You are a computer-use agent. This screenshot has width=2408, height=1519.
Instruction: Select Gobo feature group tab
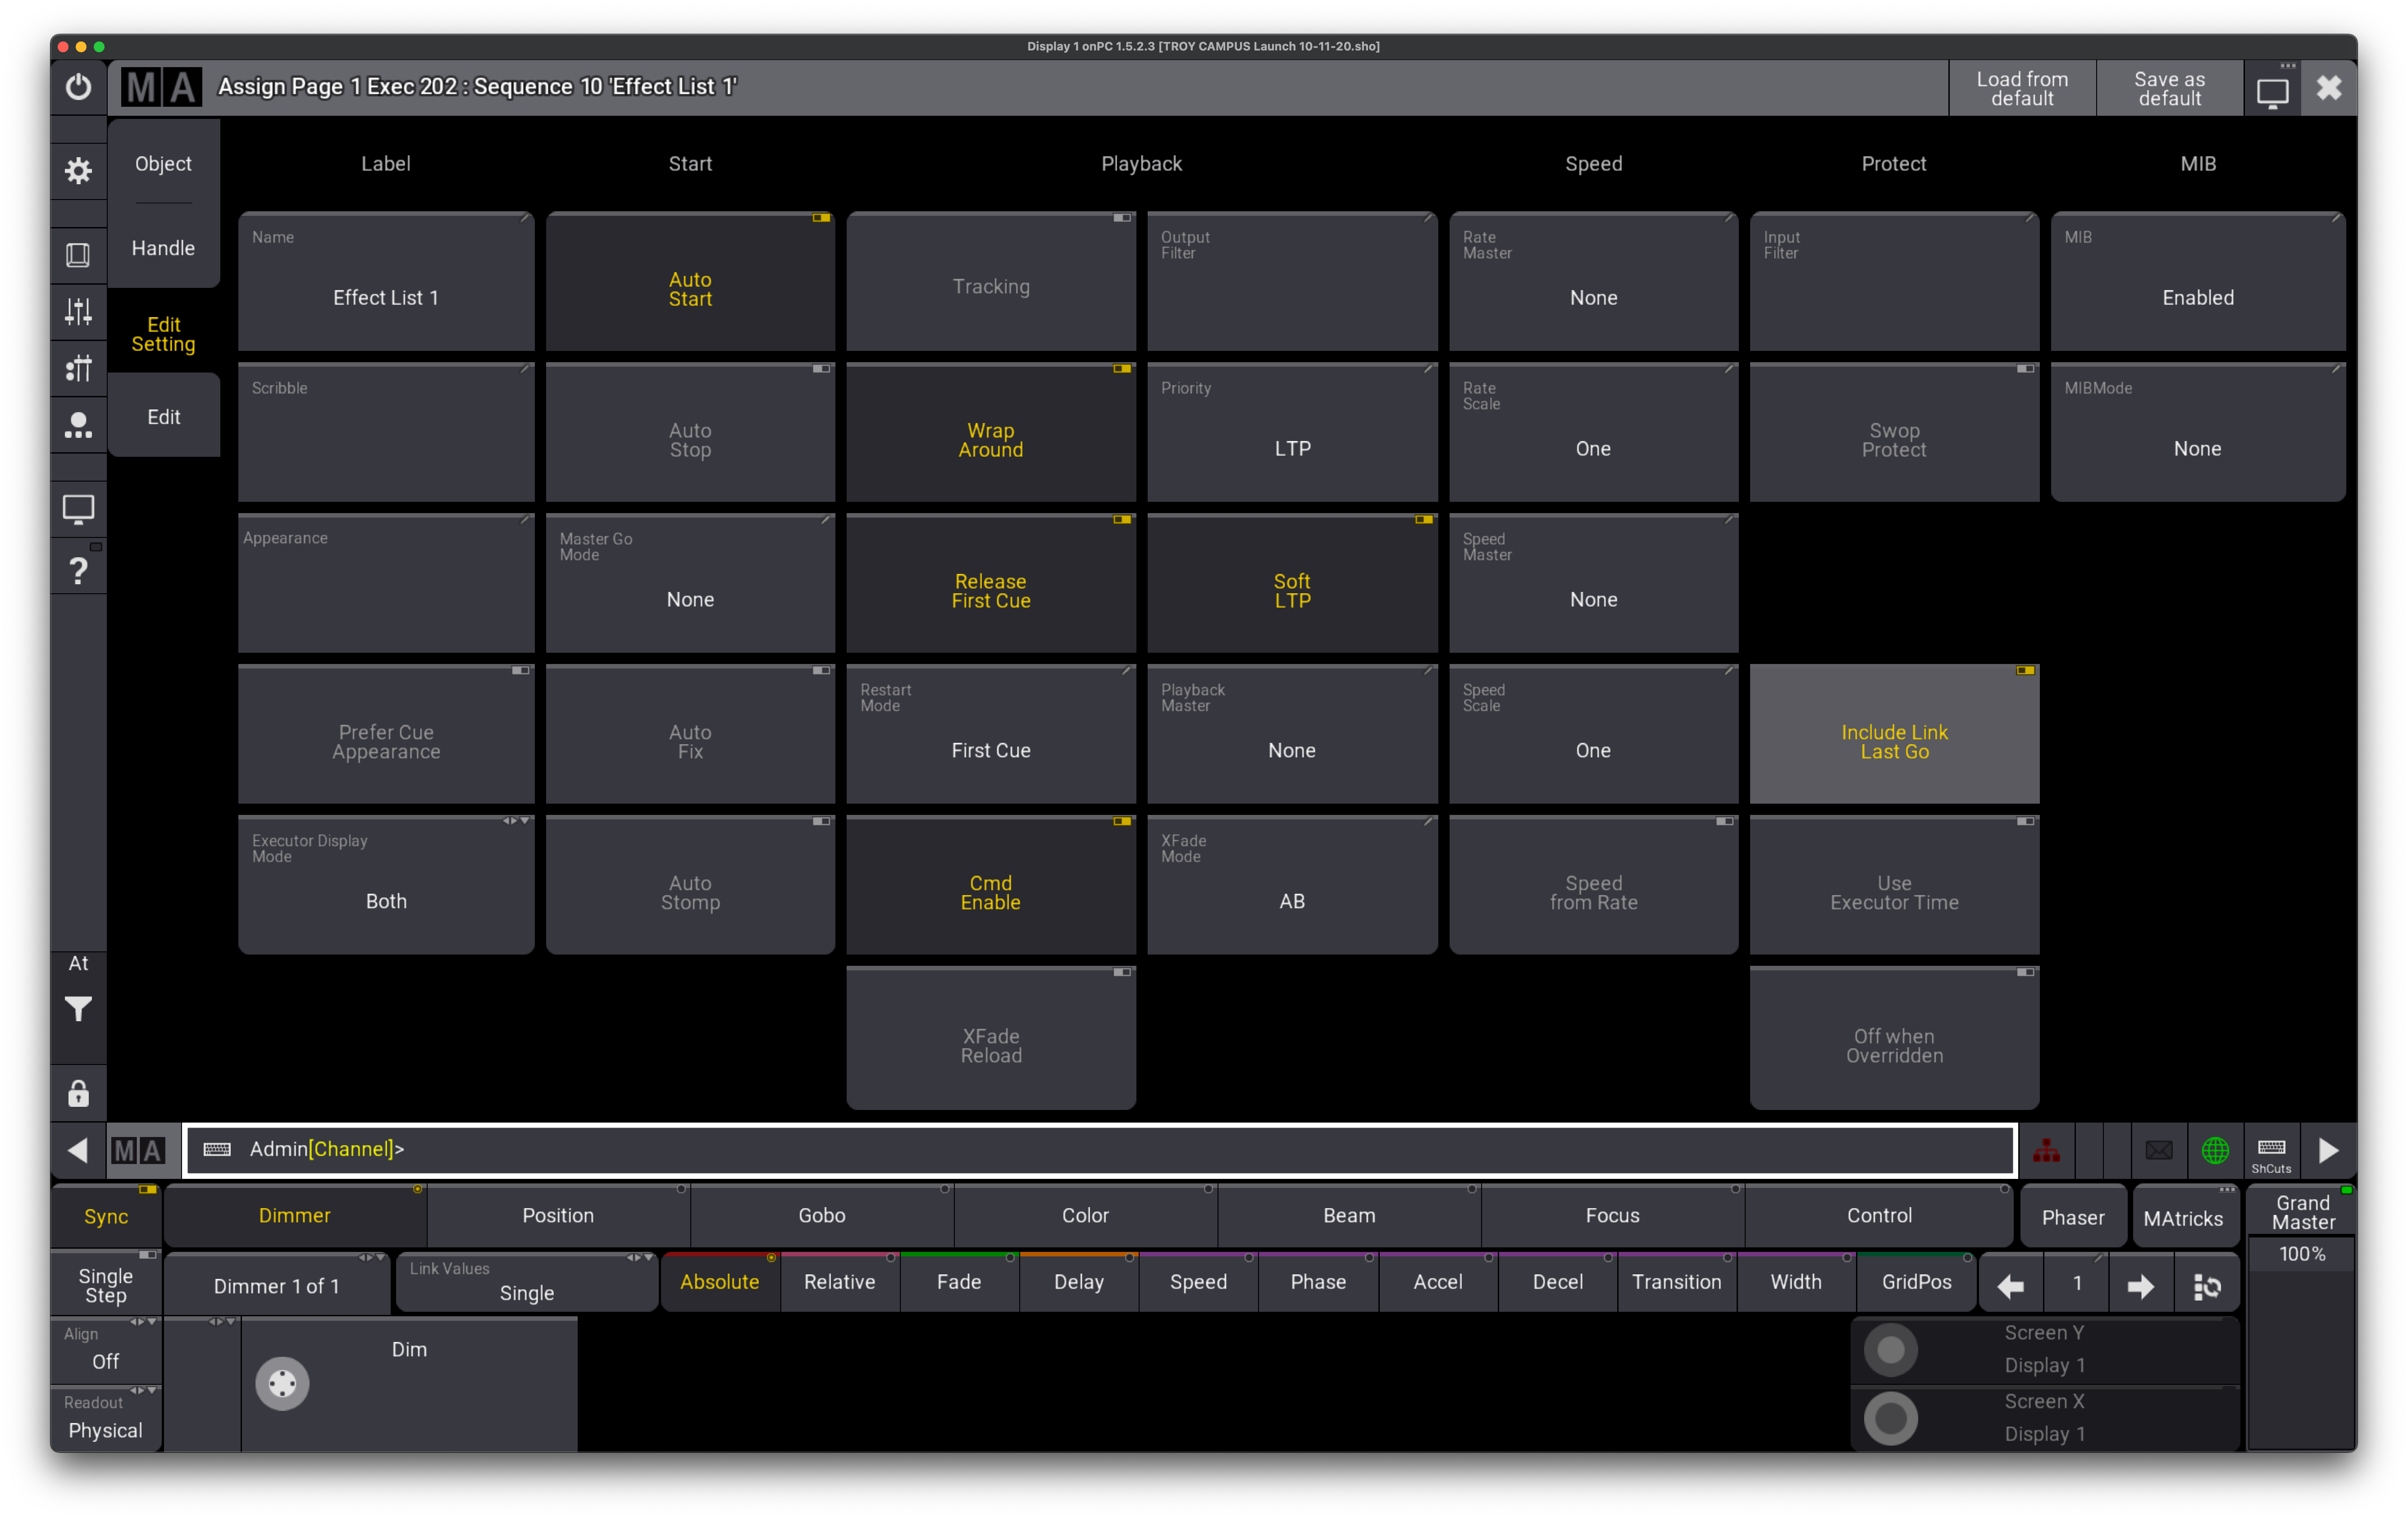coord(822,1216)
